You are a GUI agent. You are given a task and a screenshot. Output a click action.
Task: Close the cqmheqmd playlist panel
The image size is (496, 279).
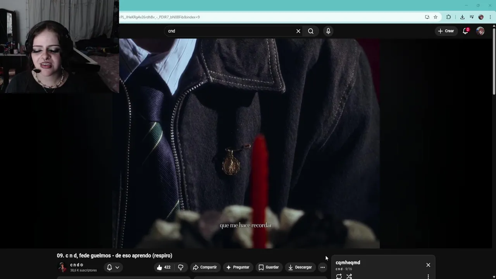428,265
